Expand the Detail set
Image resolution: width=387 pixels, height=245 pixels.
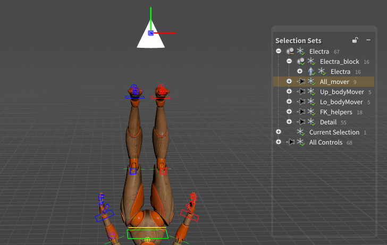(x=289, y=122)
